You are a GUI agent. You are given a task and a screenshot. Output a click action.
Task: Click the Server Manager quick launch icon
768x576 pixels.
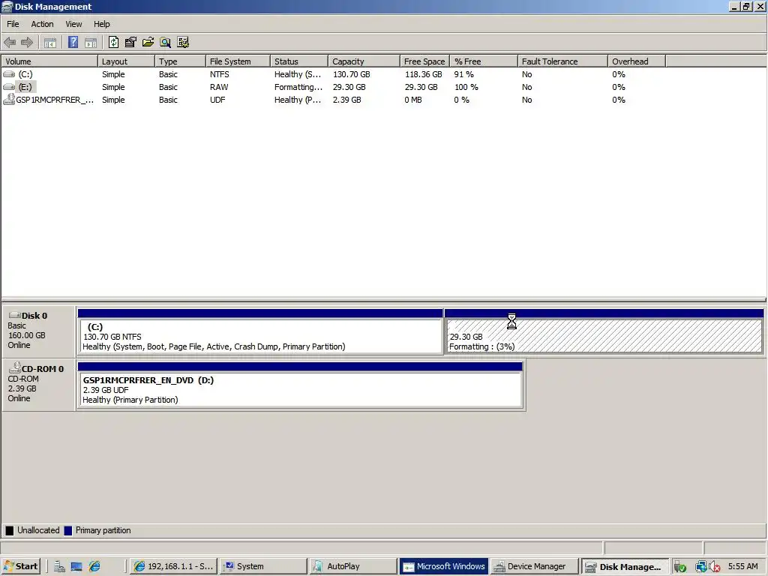(x=59, y=566)
